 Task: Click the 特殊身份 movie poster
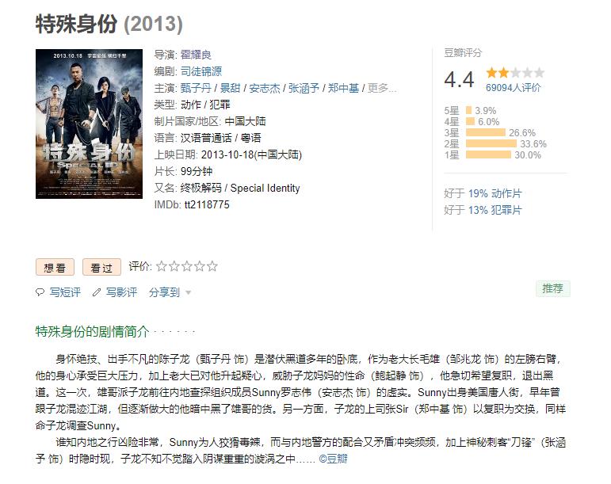(x=90, y=124)
